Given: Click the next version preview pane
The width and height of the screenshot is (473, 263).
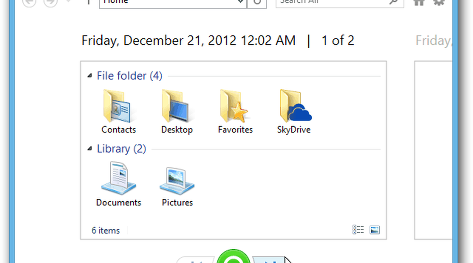Looking at the screenshot, I should click(433, 150).
